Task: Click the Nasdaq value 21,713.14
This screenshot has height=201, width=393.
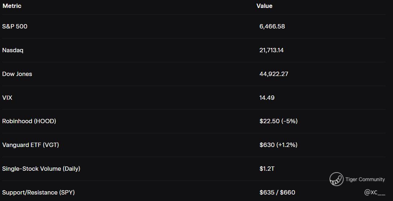Action: [271, 50]
